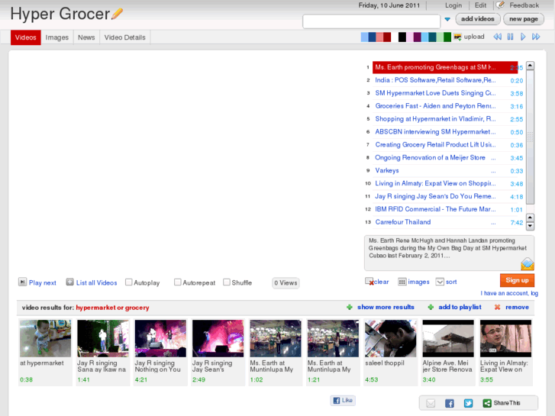Pause playback with the pause icon

[510, 37]
